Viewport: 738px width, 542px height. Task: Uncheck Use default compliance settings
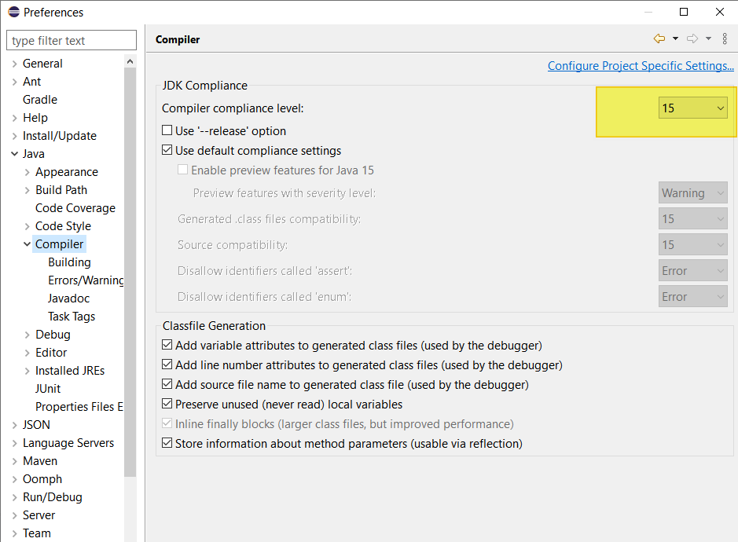tap(167, 150)
